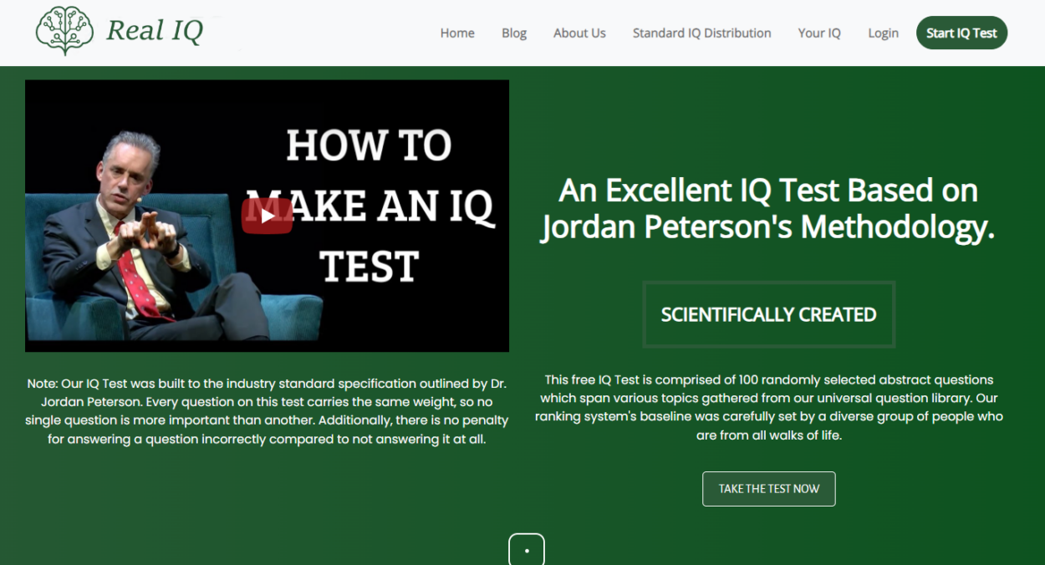Click the 'Note: Our IQ Test was built' paragraph
This screenshot has width=1045, height=565.
pos(267,411)
